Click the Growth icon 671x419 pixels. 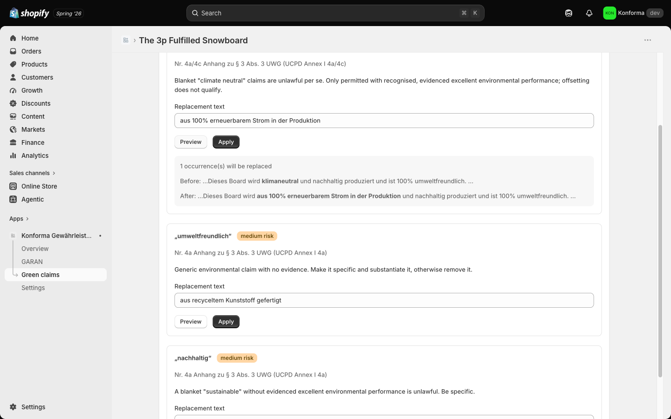click(13, 90)
